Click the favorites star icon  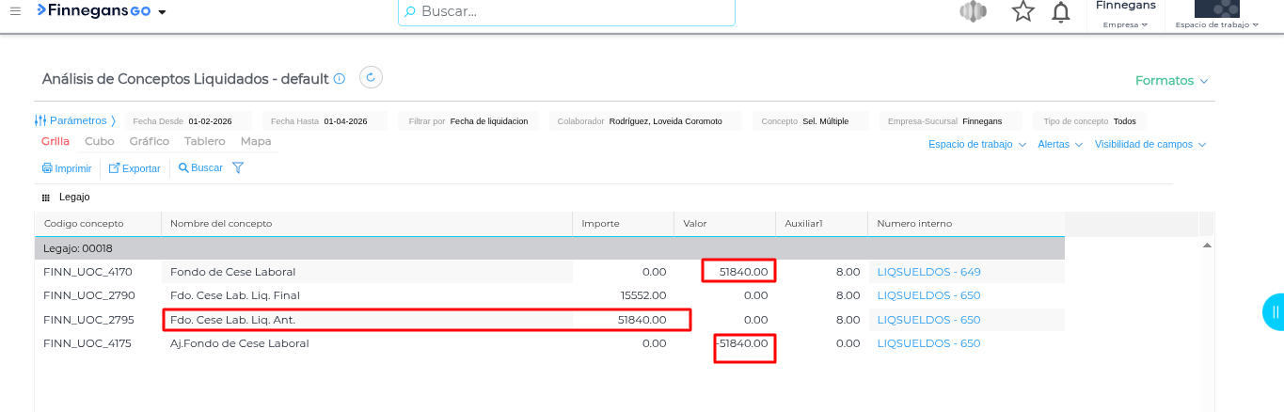coord(1022,12)
